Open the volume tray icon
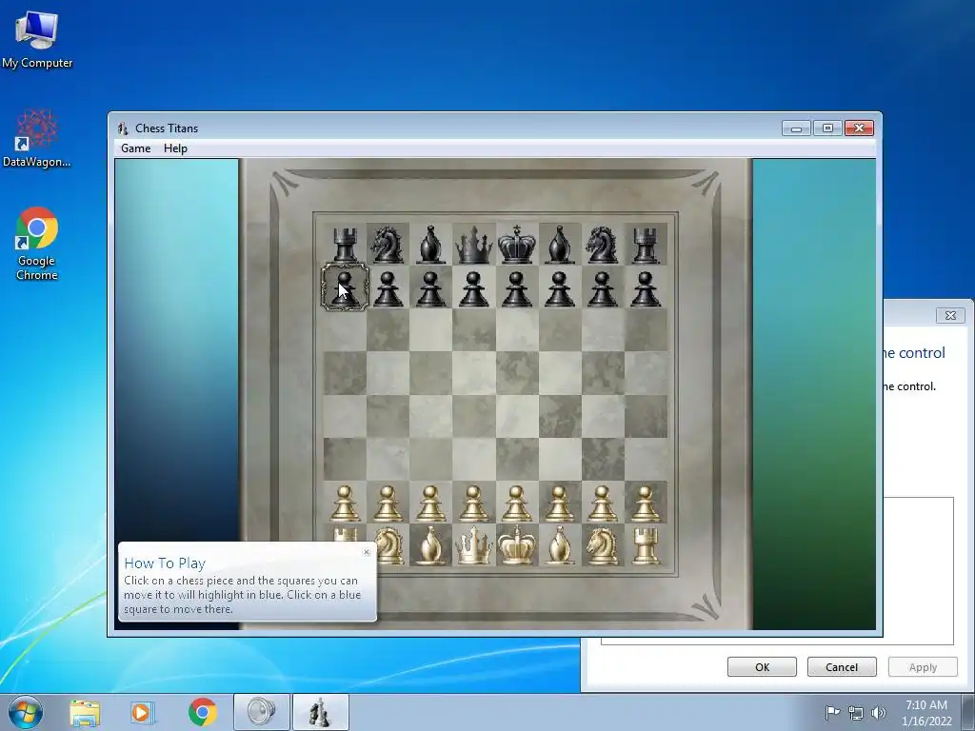The image size is (975, 731). point(878,712)
